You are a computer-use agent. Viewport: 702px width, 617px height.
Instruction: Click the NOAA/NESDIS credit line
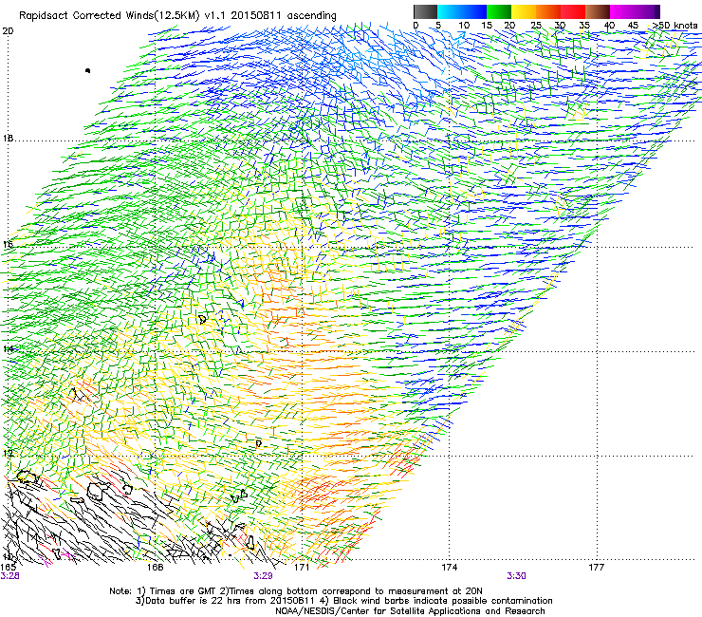(x=410, y=611)
